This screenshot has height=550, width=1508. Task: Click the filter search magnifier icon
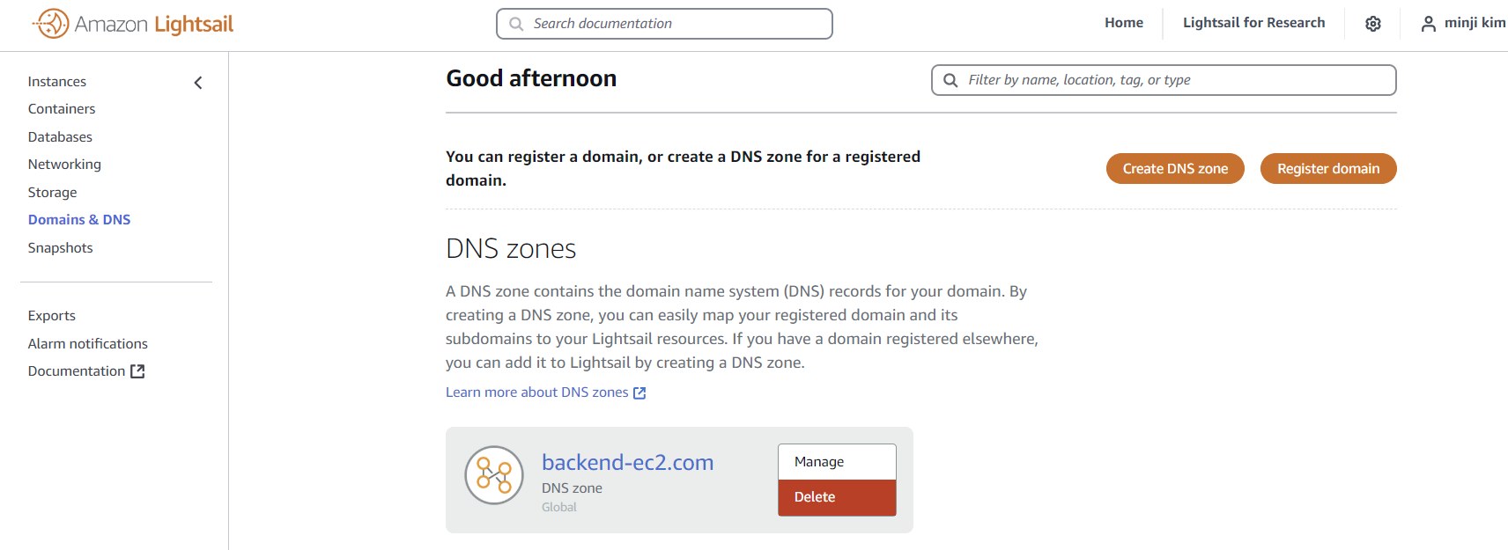click(x=950, y=80)
